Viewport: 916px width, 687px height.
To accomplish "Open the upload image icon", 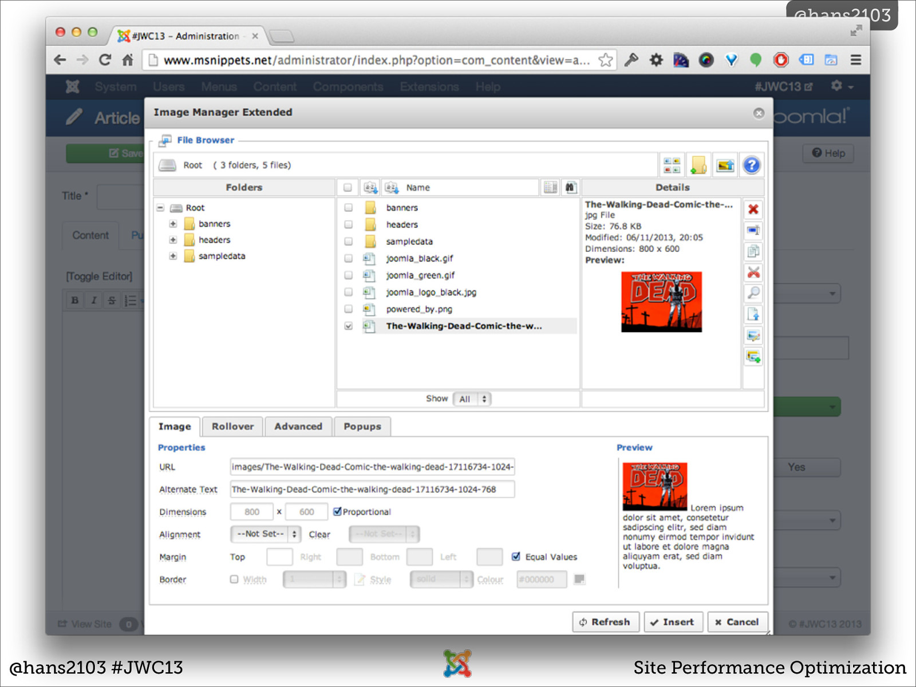I will click(725, 165).
